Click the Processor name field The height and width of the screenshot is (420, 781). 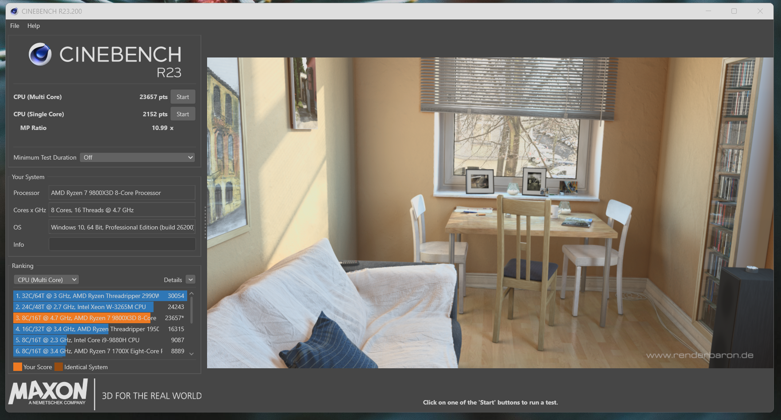tap(122, 193)
